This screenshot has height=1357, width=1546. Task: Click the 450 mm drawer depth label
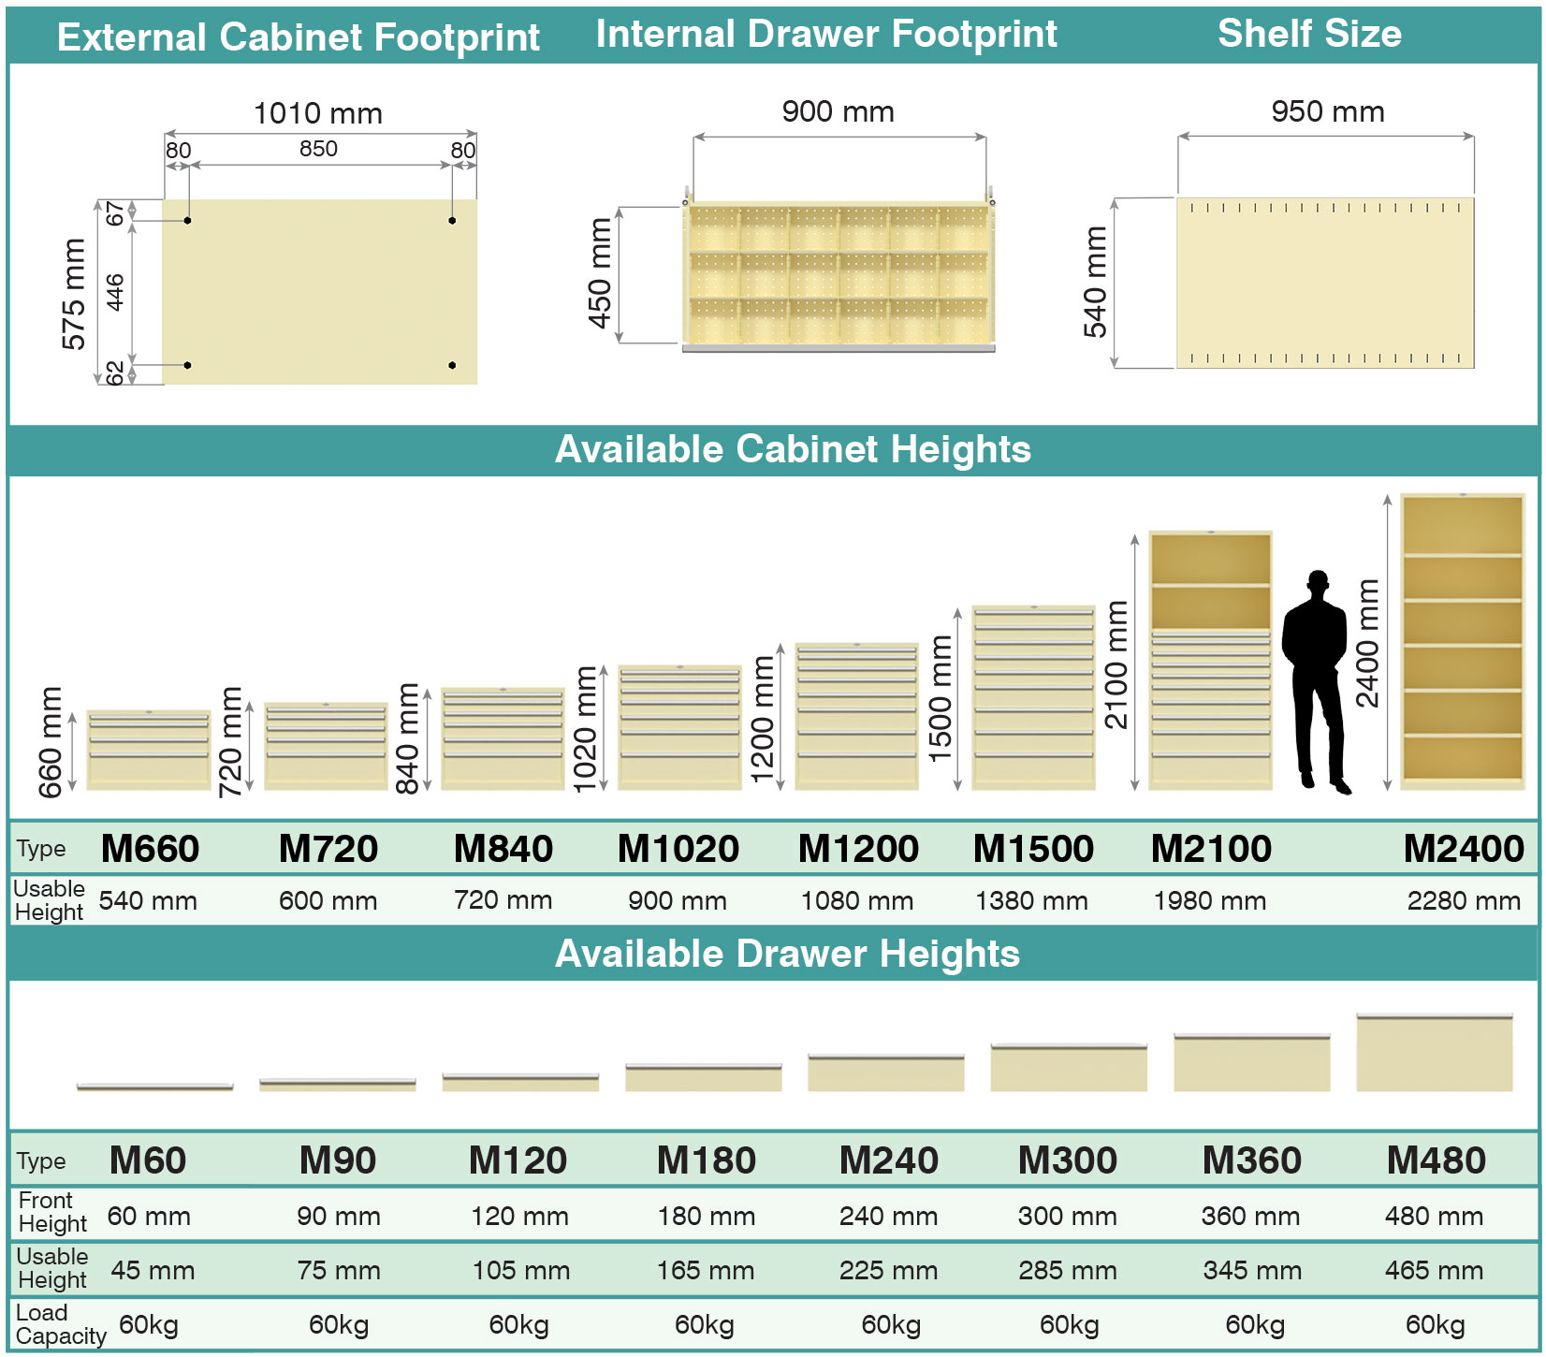coord(600,273)
